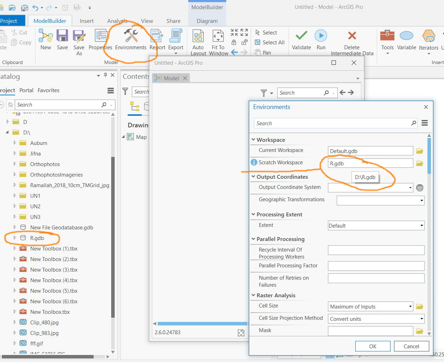Click the Undo arrow in title bar
The height and width of the screenshot is (362, 444).
(x=35, y=7)
